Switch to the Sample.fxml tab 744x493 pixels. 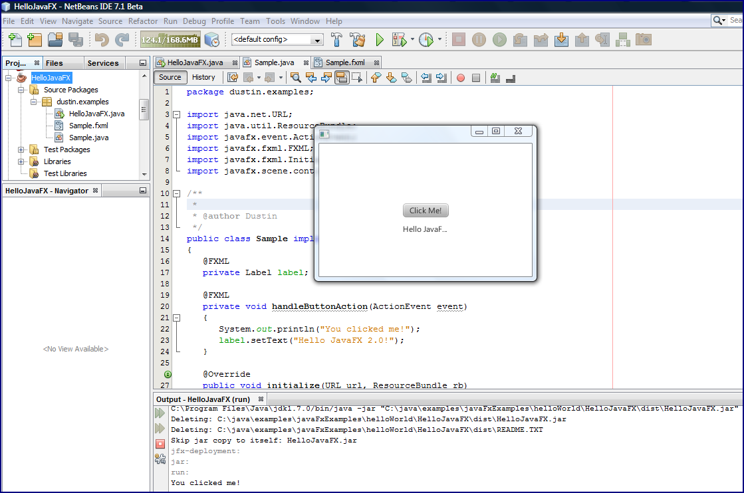point(345,60)
